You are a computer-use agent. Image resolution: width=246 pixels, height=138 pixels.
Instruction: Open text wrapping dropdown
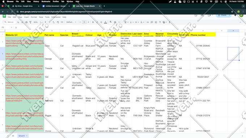[137, 22]
